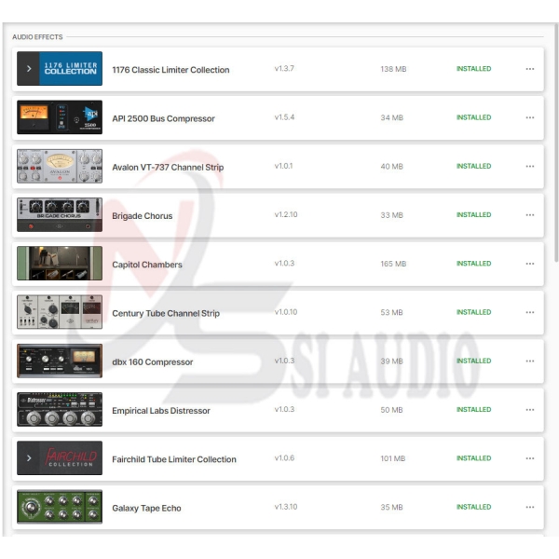
Task: Open more options for API 2500 Bus Compressor
Action: pos(530,117)
